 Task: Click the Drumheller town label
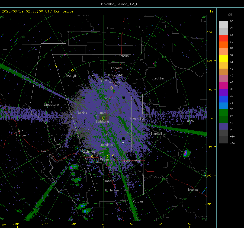click(159, 134)
